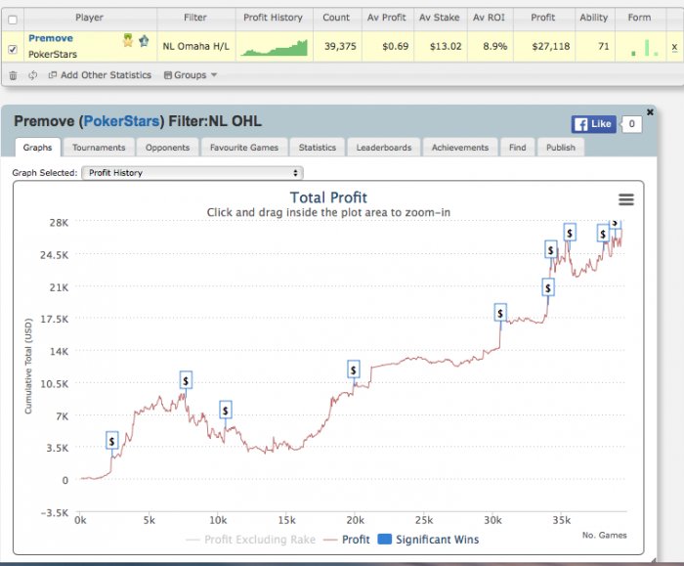Switch to the Tournaments tab
The width and height of the screenshot is (684, 566).
click(99, 148)
